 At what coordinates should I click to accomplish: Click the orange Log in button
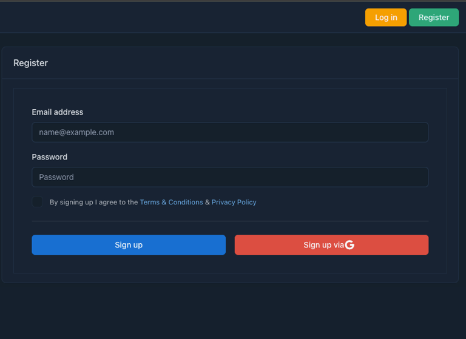[x=386, y=18]
